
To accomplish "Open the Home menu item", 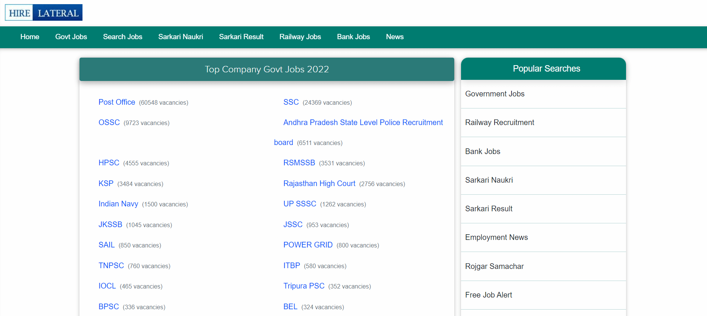I will click(30, 37).
